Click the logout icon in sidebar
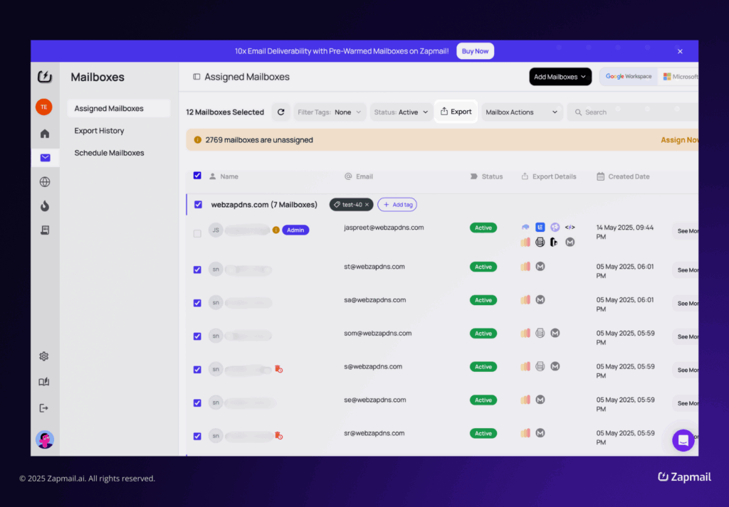729x507 pixels. point(44,407)
